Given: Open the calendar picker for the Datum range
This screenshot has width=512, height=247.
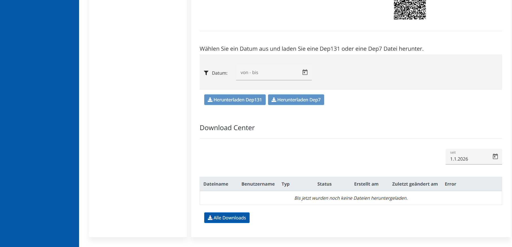Looking at the screenshot, I should pos(305,72).
